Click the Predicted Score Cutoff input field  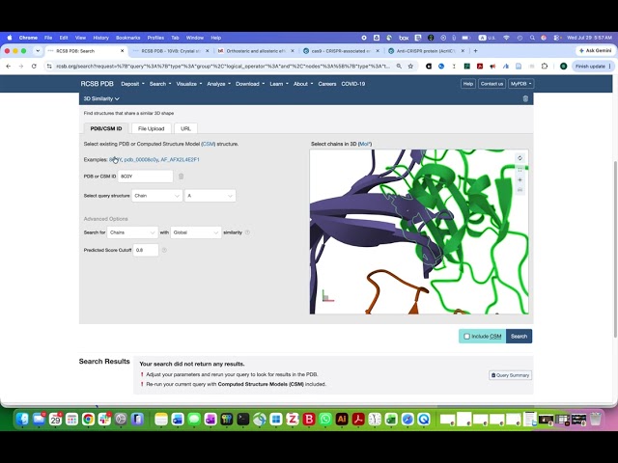[146, 250]
